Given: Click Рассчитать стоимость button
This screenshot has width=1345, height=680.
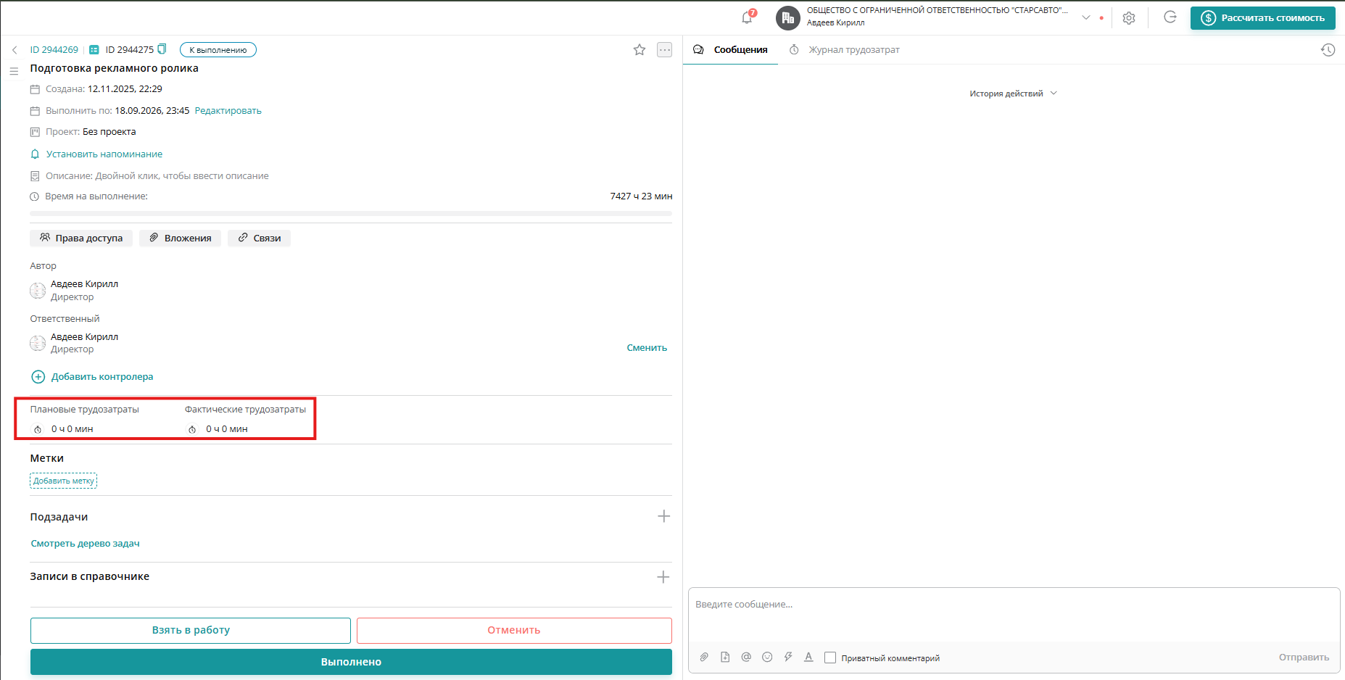Looking at the screenshot, I should 1262,18.
